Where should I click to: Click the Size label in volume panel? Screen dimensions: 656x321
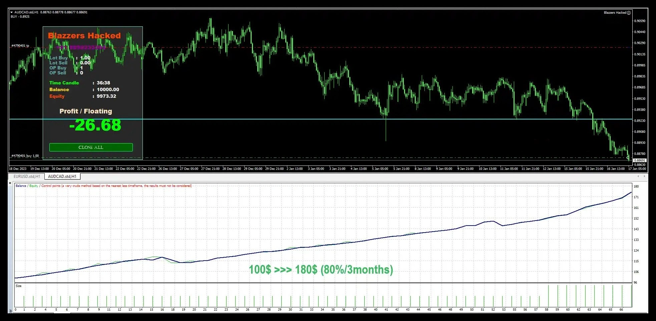pyautogui.click(x=19, y=286)
